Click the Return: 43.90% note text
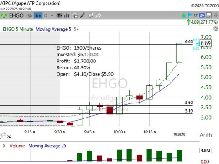 (x=73, y=67)
